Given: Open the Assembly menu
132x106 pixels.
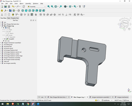Looking at the screenshot, I should point(28,3).
